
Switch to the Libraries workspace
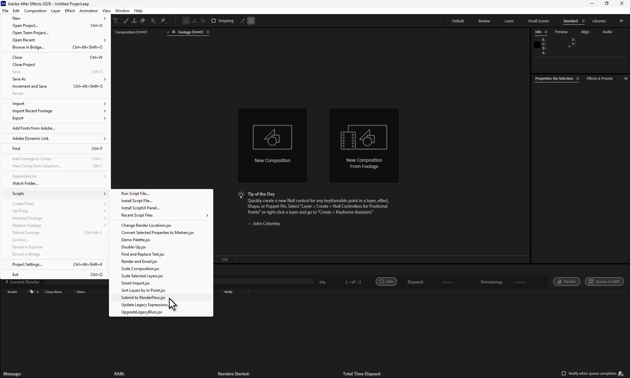(x=599, y=21)
